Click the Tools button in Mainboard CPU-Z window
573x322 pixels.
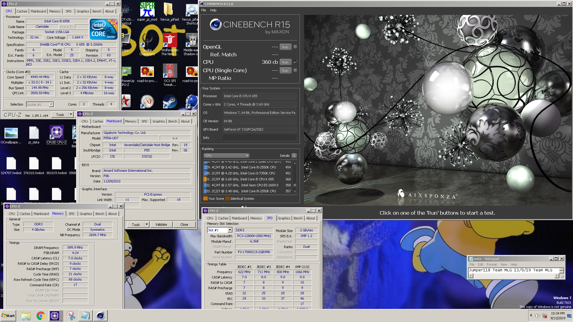[x=136, y=225]
